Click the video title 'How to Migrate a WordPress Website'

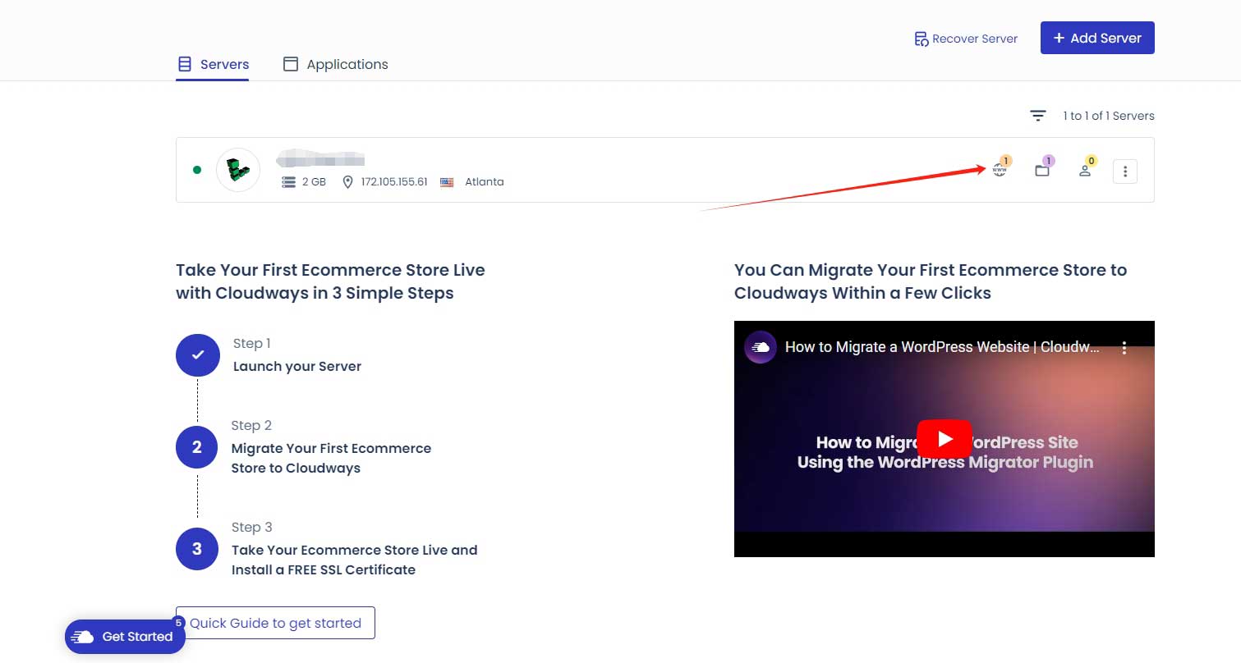[x=942, y=347]
